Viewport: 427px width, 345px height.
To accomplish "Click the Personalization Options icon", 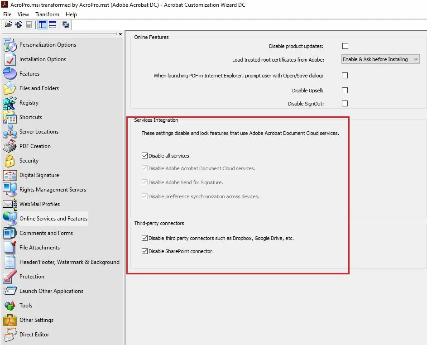I will [x=10, y=45].
